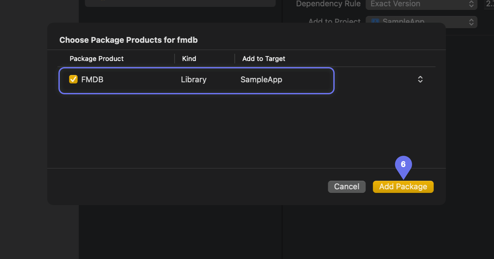Select the FMDB product name
494x259 pixels.
(x=92, y=80)
